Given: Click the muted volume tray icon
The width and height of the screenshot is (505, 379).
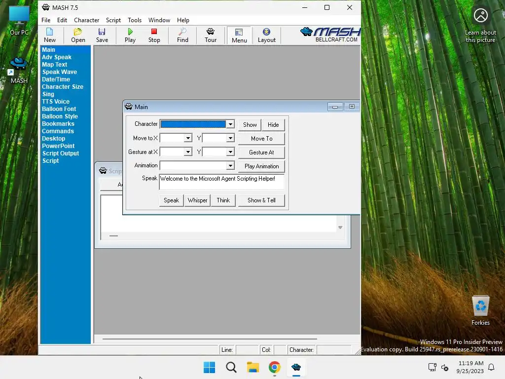Looking at the screenshot, I should (x=445, y=367).
